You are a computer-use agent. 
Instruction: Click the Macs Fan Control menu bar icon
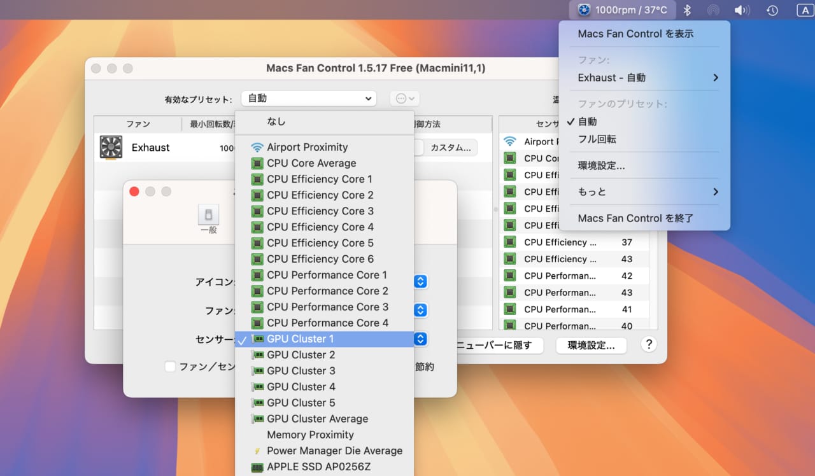584,10
